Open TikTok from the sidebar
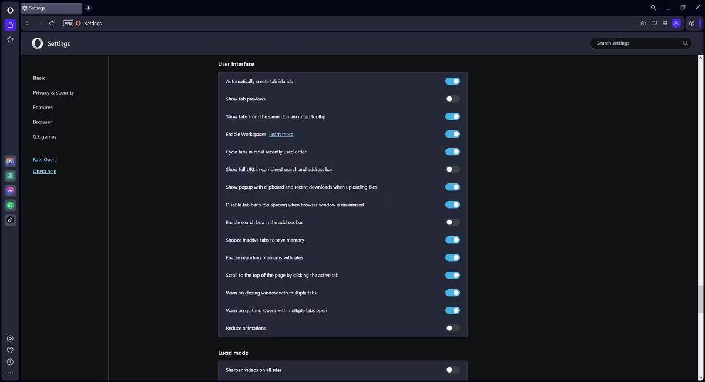Image resolution: width=705 pixels, height=382 pixels. pyautogui.click(x=10, y=220)
